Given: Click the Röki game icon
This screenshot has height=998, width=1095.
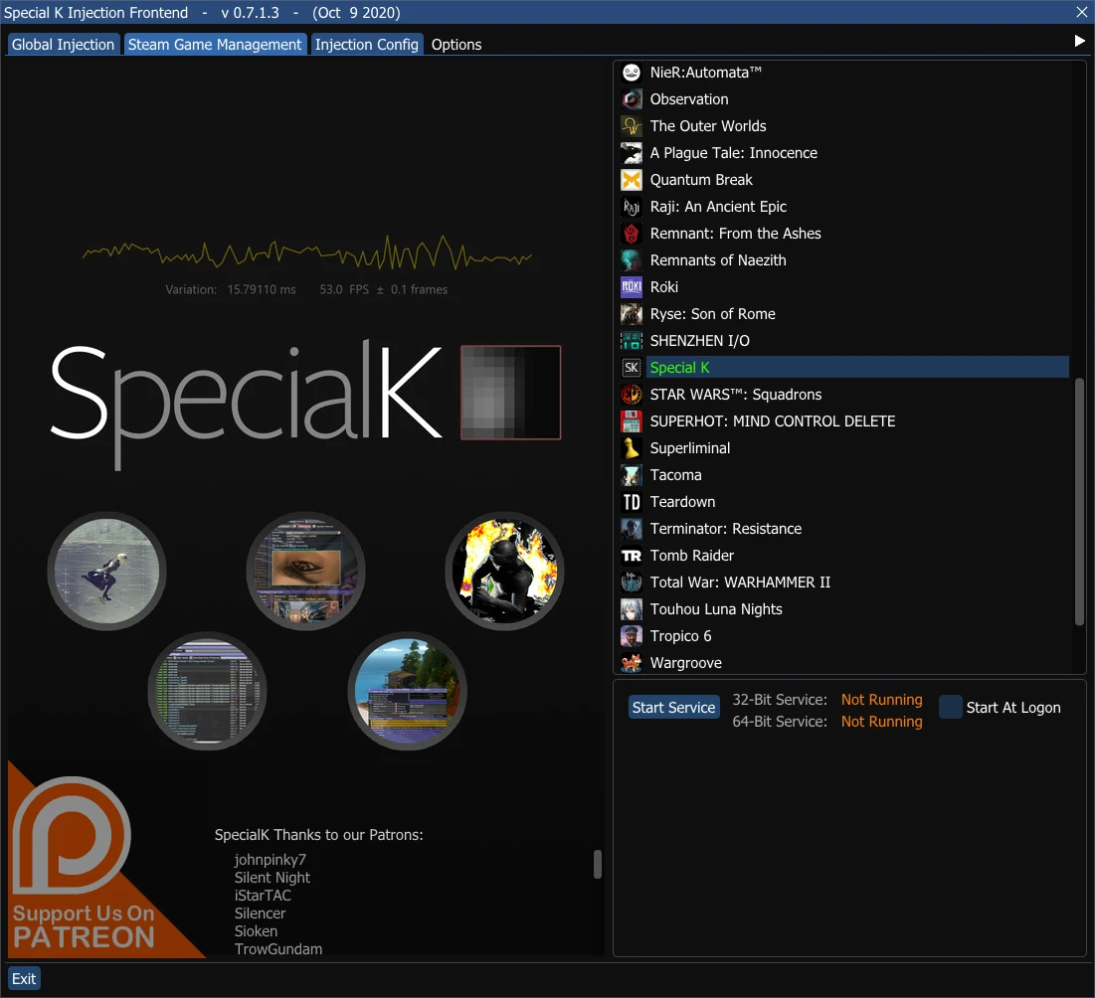Looking at the screenshot, I should coord(632,287).
